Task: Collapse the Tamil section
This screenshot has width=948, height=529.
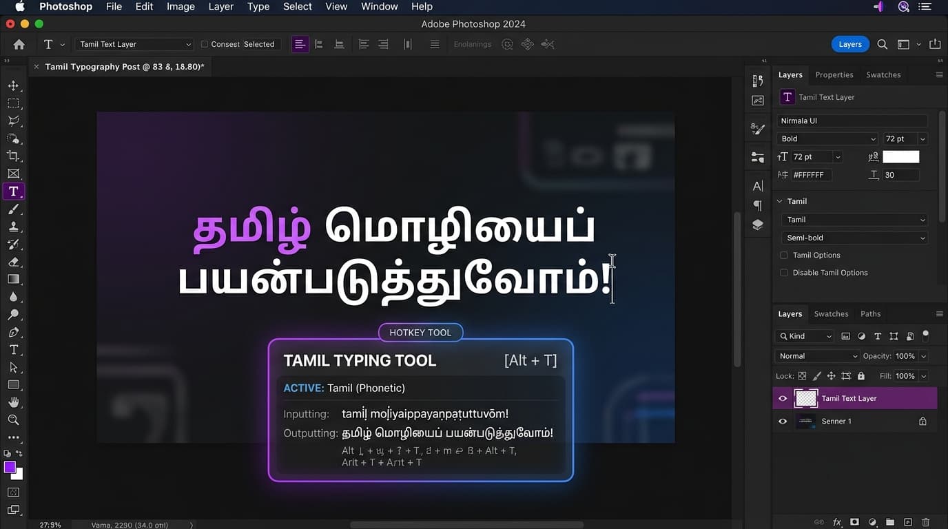Action: [780, 201]
